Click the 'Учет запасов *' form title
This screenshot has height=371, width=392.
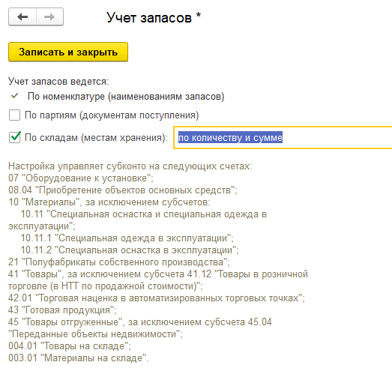(x=154, y=17)
